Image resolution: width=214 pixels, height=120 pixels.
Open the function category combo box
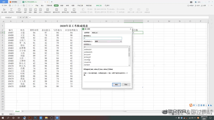108,41
